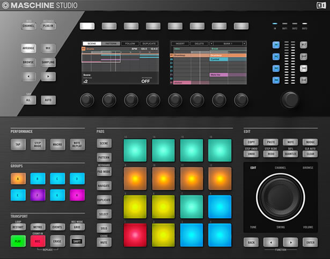Click the MACRO button
The image size is (330, 259).
[57, 144]
